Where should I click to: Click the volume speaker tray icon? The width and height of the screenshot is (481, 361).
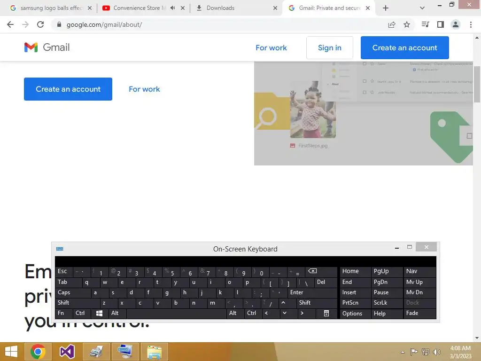(x=436, y=352)
